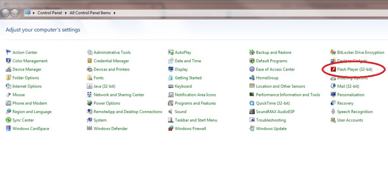Open the Action Center flag icon

click(8, 52)
